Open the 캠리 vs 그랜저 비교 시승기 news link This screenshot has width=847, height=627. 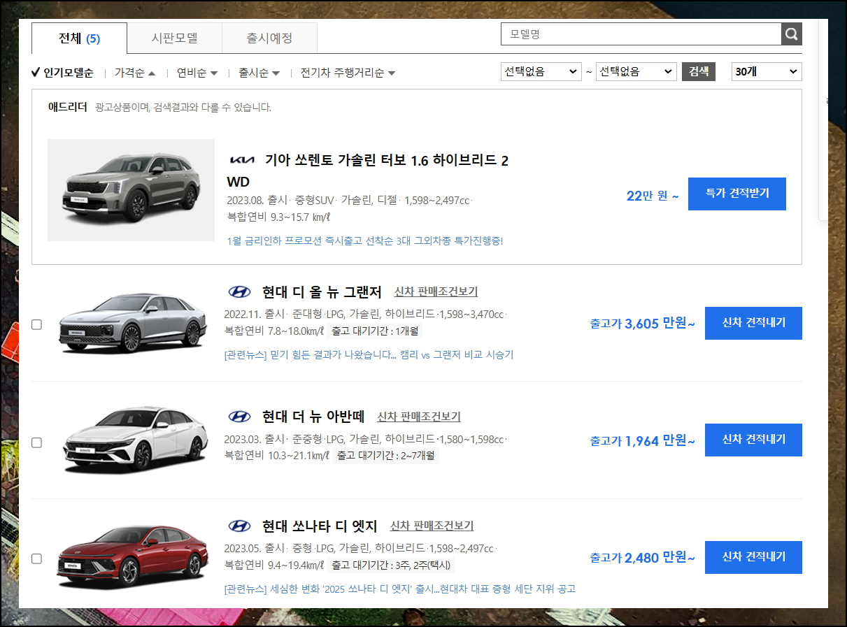click(369, 354)
